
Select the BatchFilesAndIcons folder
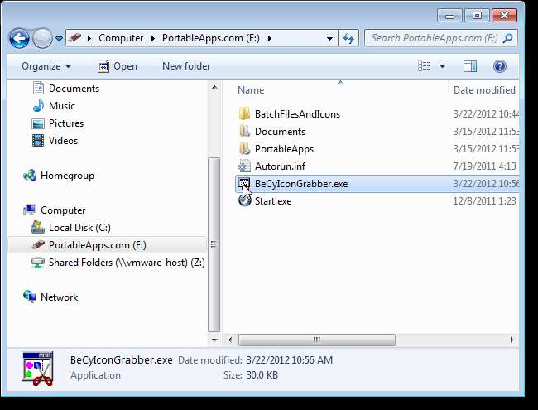(x=297, y=114)
